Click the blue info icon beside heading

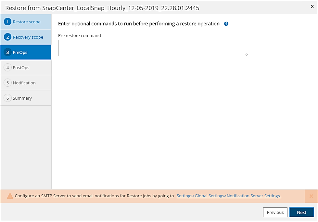226,24
